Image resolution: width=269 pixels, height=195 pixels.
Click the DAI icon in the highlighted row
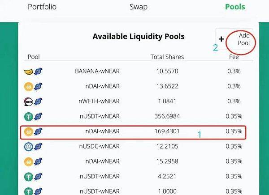point(29,131)
